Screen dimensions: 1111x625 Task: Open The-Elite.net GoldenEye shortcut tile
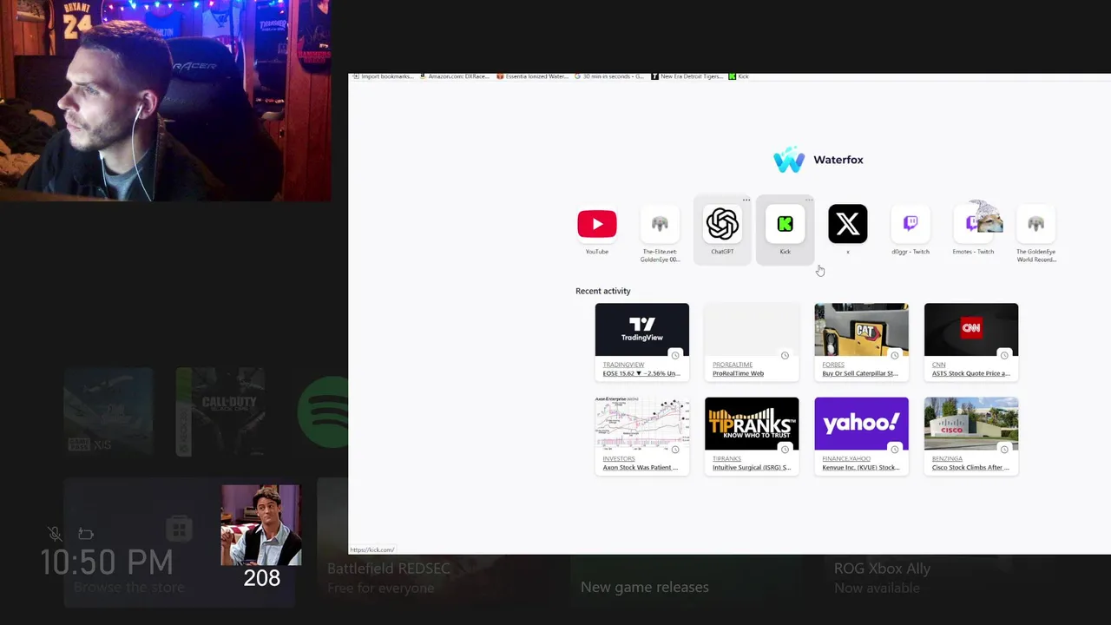click(x=660, y=224)
